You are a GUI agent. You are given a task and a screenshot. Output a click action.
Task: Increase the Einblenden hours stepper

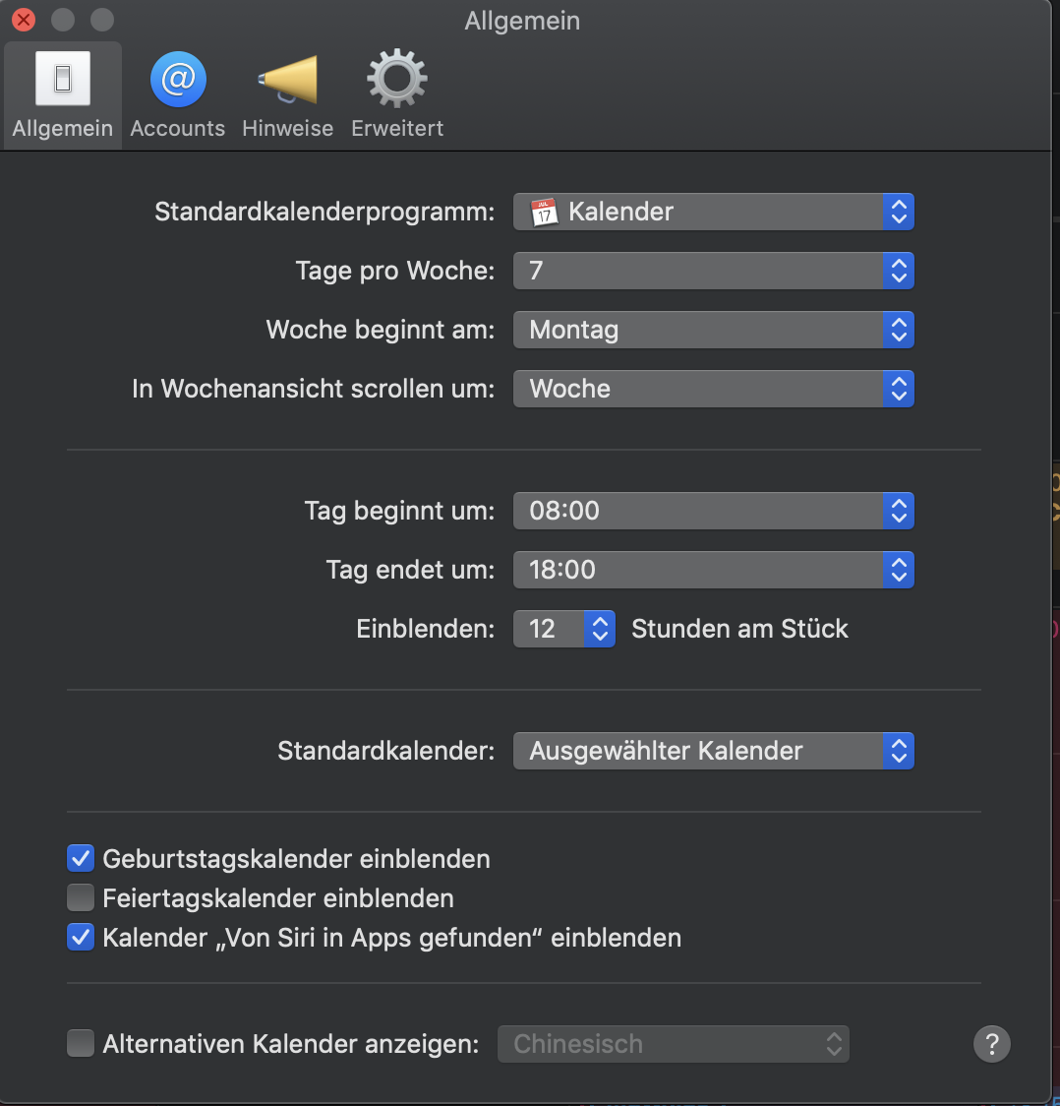coord(601,622)
